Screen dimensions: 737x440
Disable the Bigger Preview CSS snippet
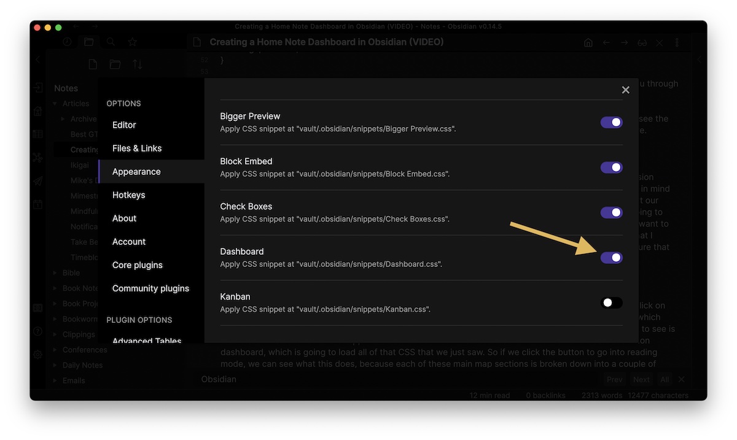pos(611,122)
